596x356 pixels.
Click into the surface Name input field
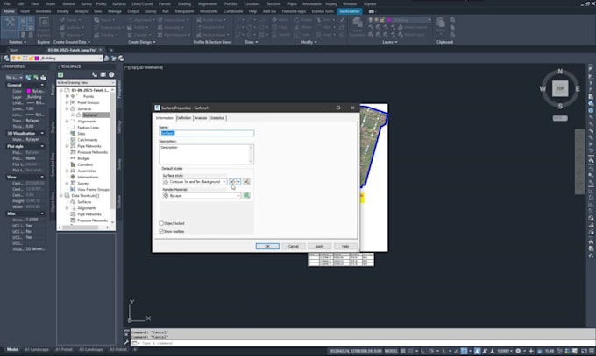(x=206, y=133)
